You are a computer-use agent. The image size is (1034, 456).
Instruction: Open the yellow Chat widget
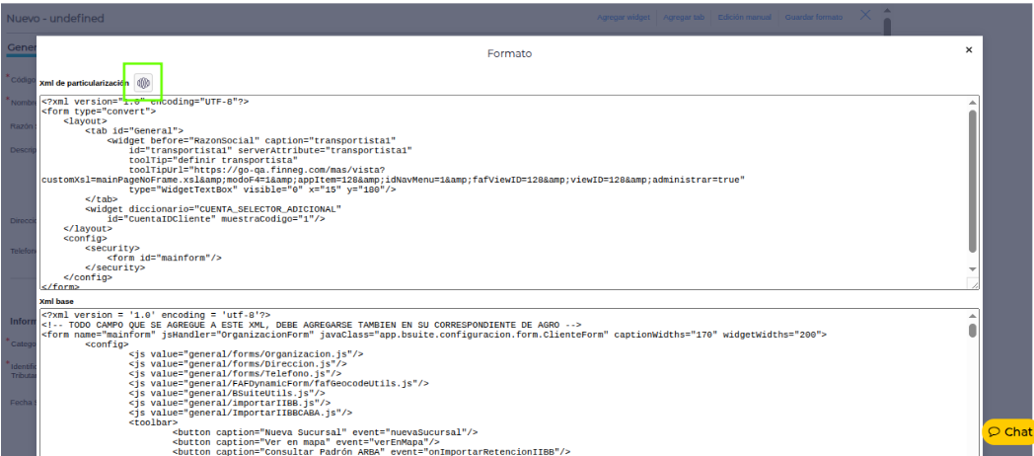coord(1008,431)
